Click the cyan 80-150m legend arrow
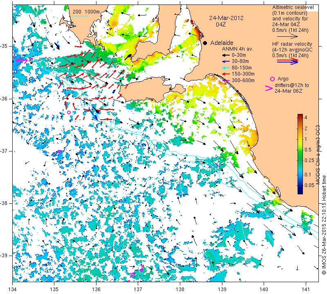Screen dimensions: 327x294 (x=226, y=68)
